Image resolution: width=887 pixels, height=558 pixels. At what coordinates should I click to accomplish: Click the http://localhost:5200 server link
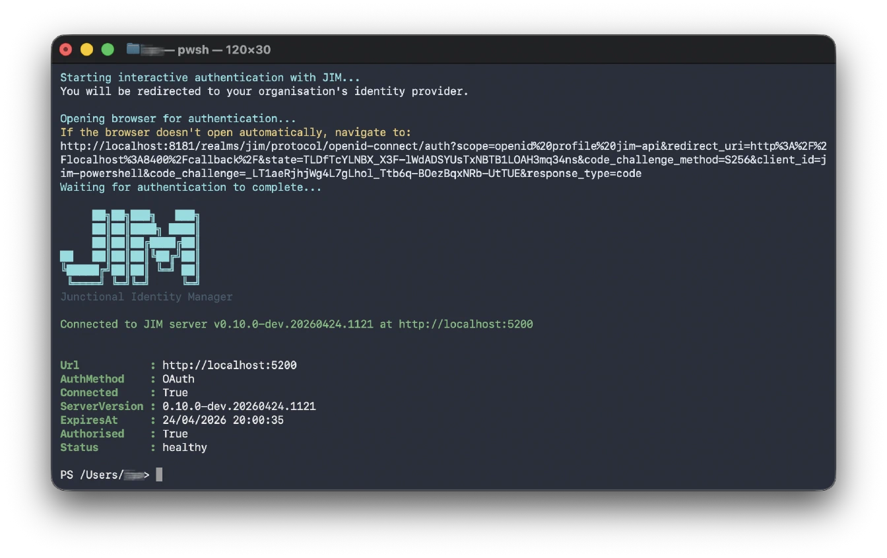[x=465, y=324]
